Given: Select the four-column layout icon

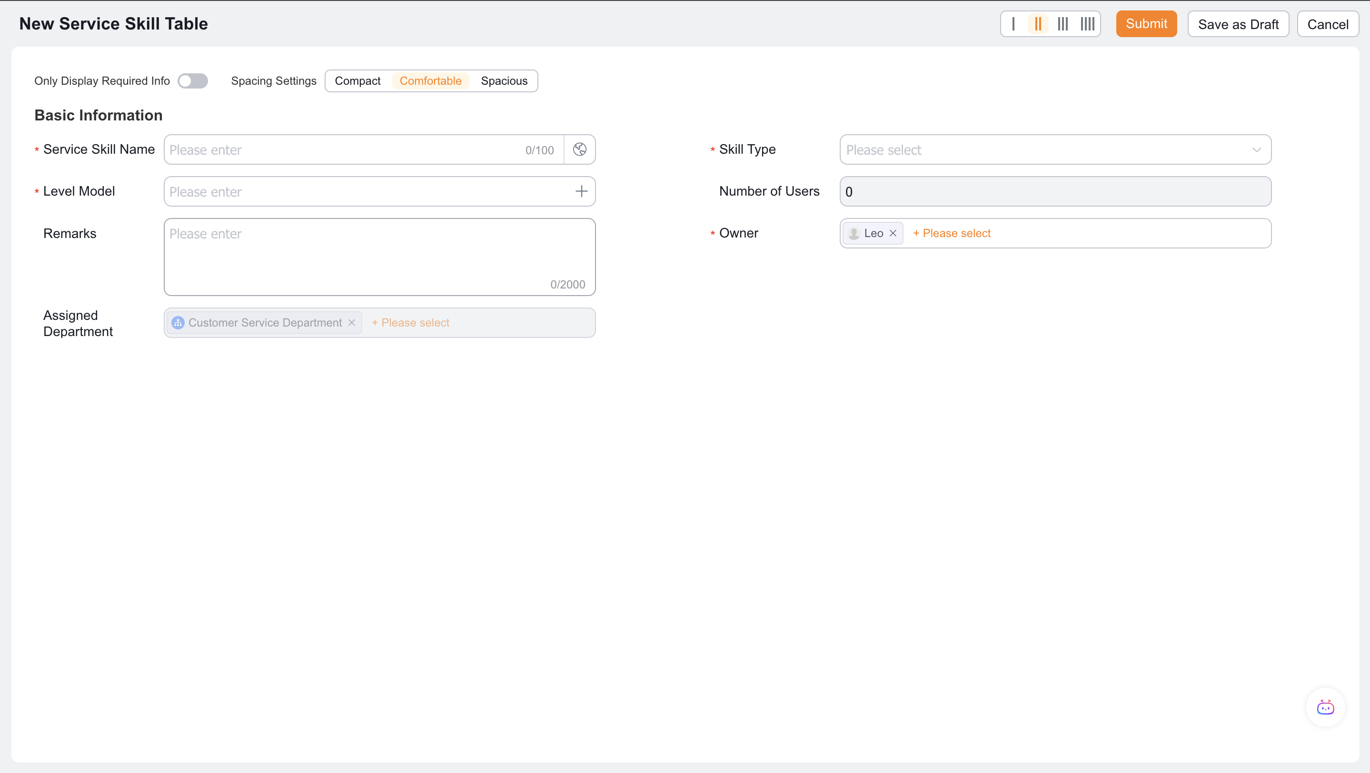Looking at the screenshot, I should (1087, 24).
